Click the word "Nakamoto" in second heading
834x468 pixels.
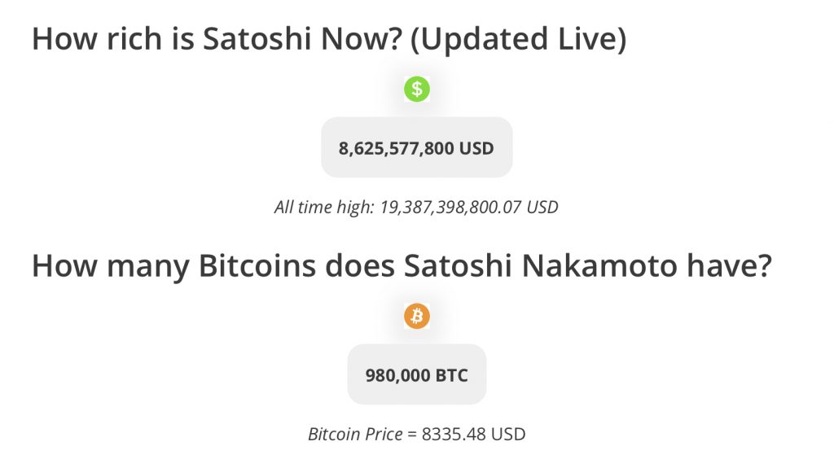599,265
